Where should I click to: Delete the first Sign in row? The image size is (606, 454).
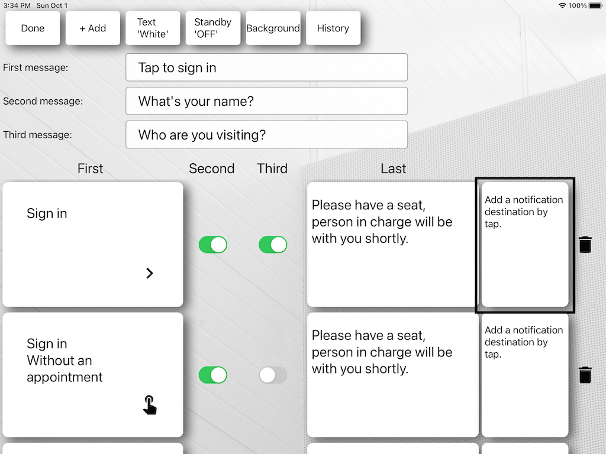[x=585, y=245]
